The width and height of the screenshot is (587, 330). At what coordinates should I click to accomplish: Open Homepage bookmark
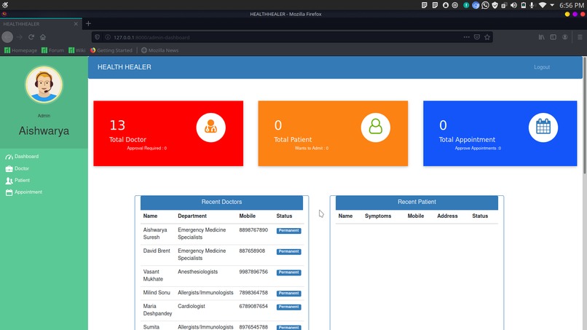tap(20, 50)
